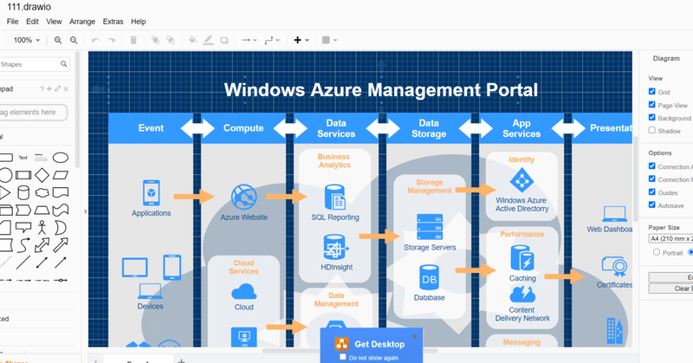Toggle the Connection Arrows checkbox

pyautogui.click(x=652, y=166)
